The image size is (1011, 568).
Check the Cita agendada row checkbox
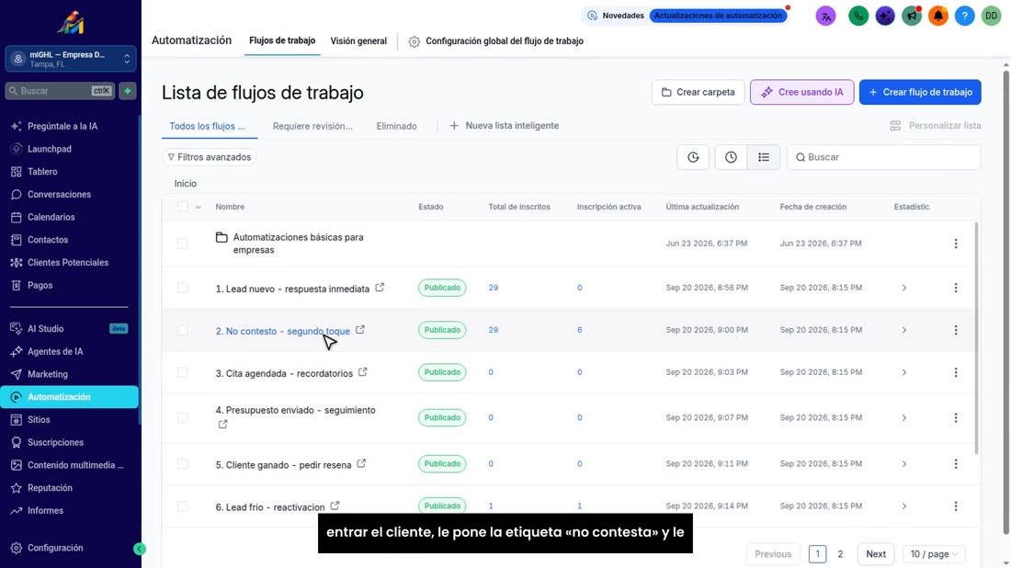click(183, 372)
